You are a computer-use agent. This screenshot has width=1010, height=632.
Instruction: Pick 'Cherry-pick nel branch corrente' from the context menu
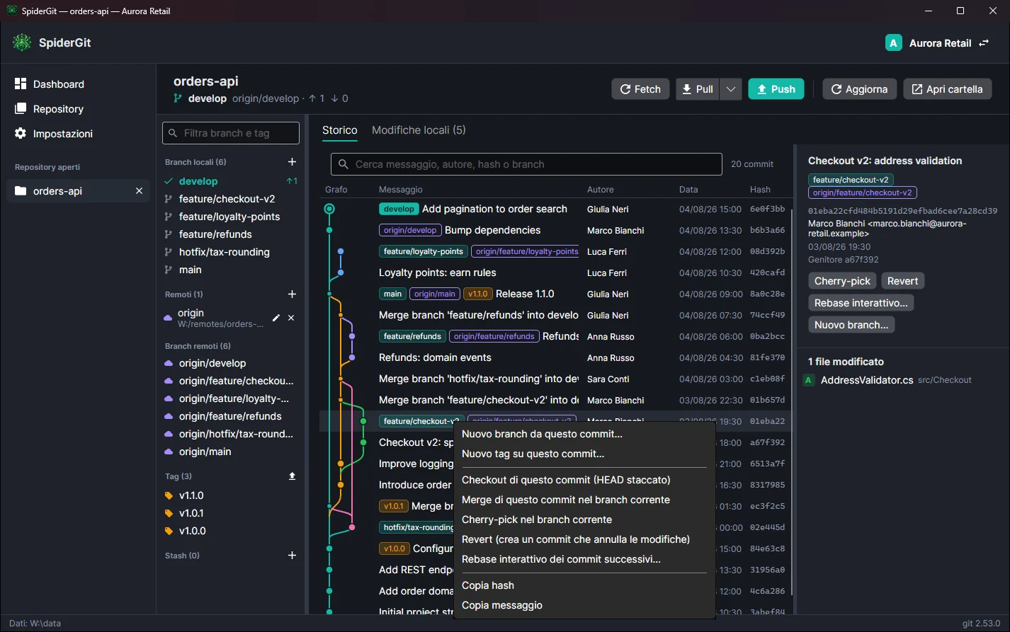pos(584,519)
